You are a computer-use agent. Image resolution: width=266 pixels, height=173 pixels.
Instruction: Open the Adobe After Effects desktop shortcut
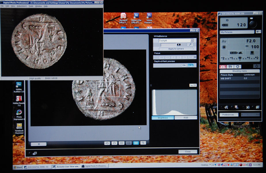pos(136,18)
